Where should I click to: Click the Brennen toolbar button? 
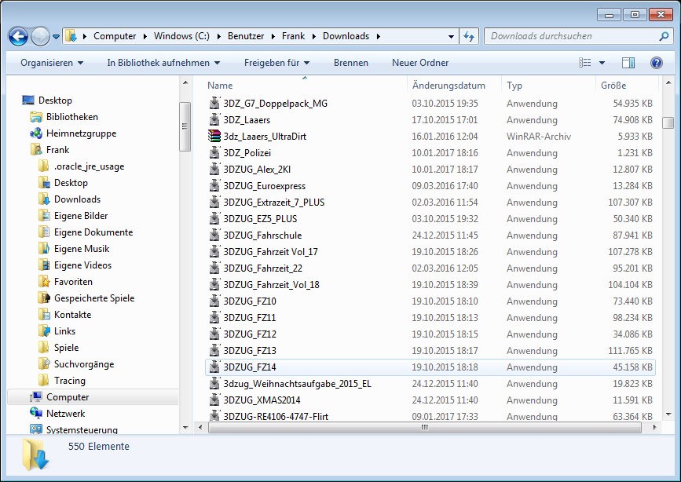351,63
